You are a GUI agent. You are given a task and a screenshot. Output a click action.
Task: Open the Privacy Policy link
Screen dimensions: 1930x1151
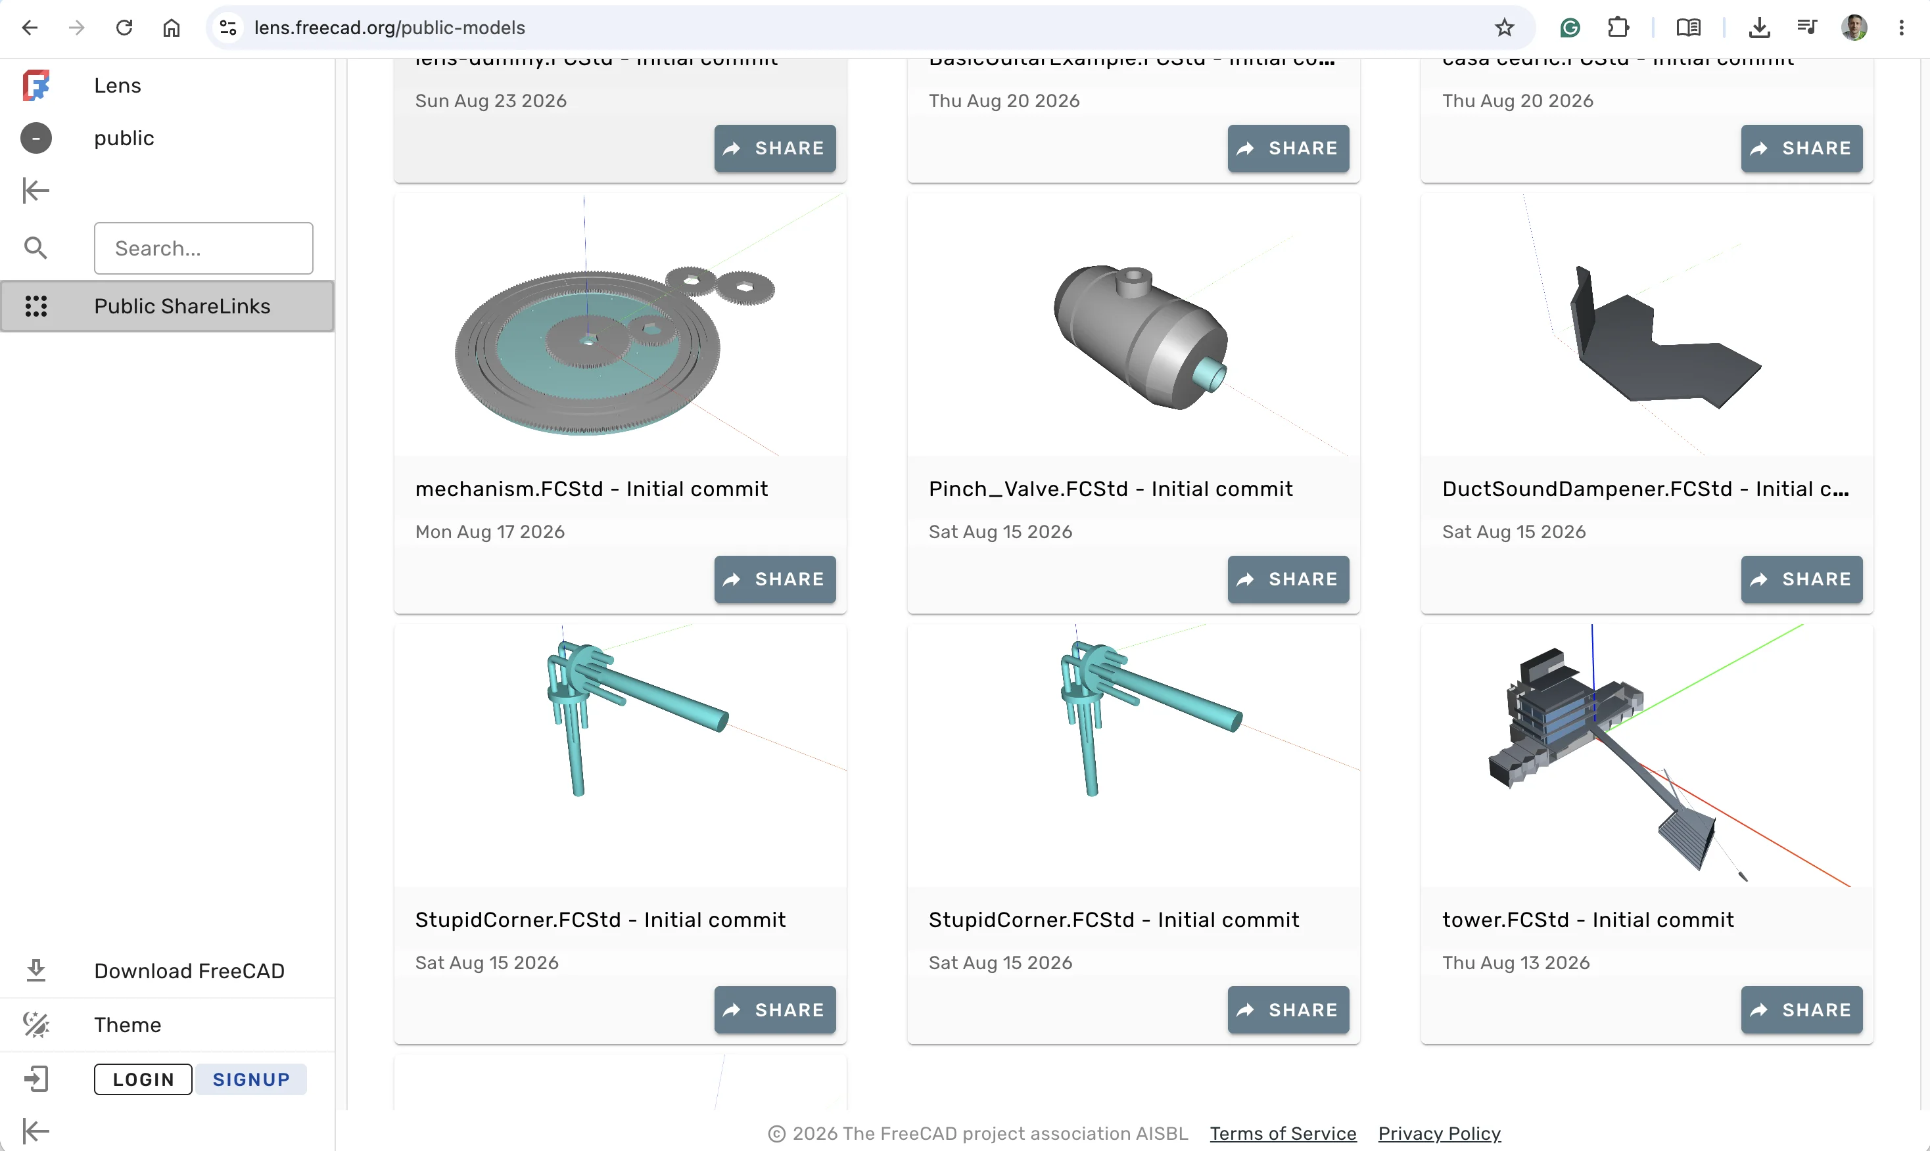[x=1440, y=1133]
